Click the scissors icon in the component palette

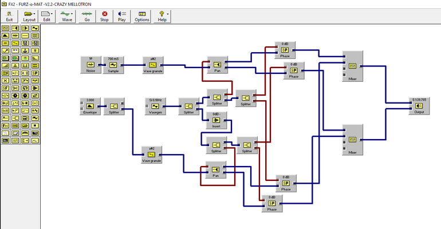click(15, 88)
